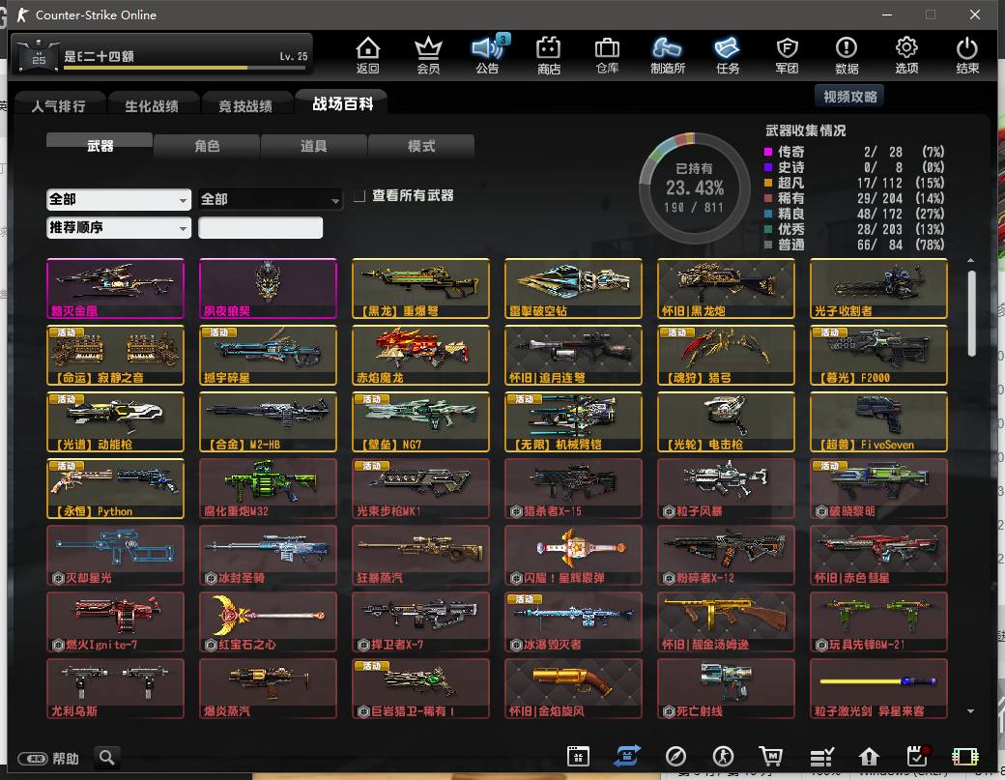The width and height of the screenshot is (1005, 780).
Task: Select the 黯灭金凰 weapon card
Action: [x=115, y=288]
